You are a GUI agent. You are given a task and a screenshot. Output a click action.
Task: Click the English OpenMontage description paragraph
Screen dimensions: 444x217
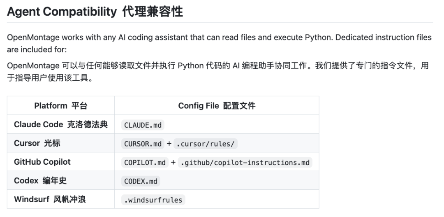219,43
